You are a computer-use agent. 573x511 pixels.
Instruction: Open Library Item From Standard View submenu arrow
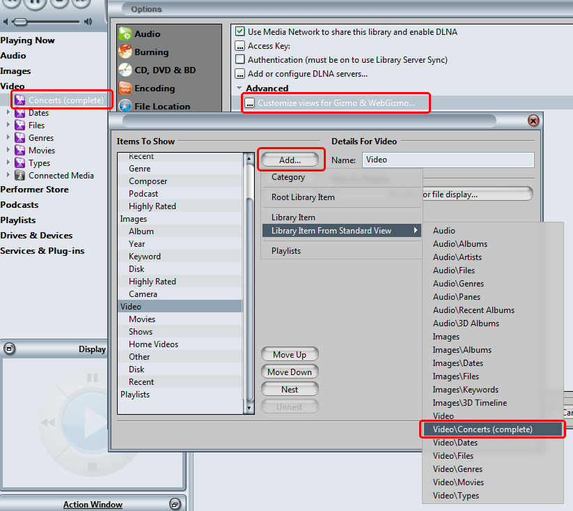415,231
